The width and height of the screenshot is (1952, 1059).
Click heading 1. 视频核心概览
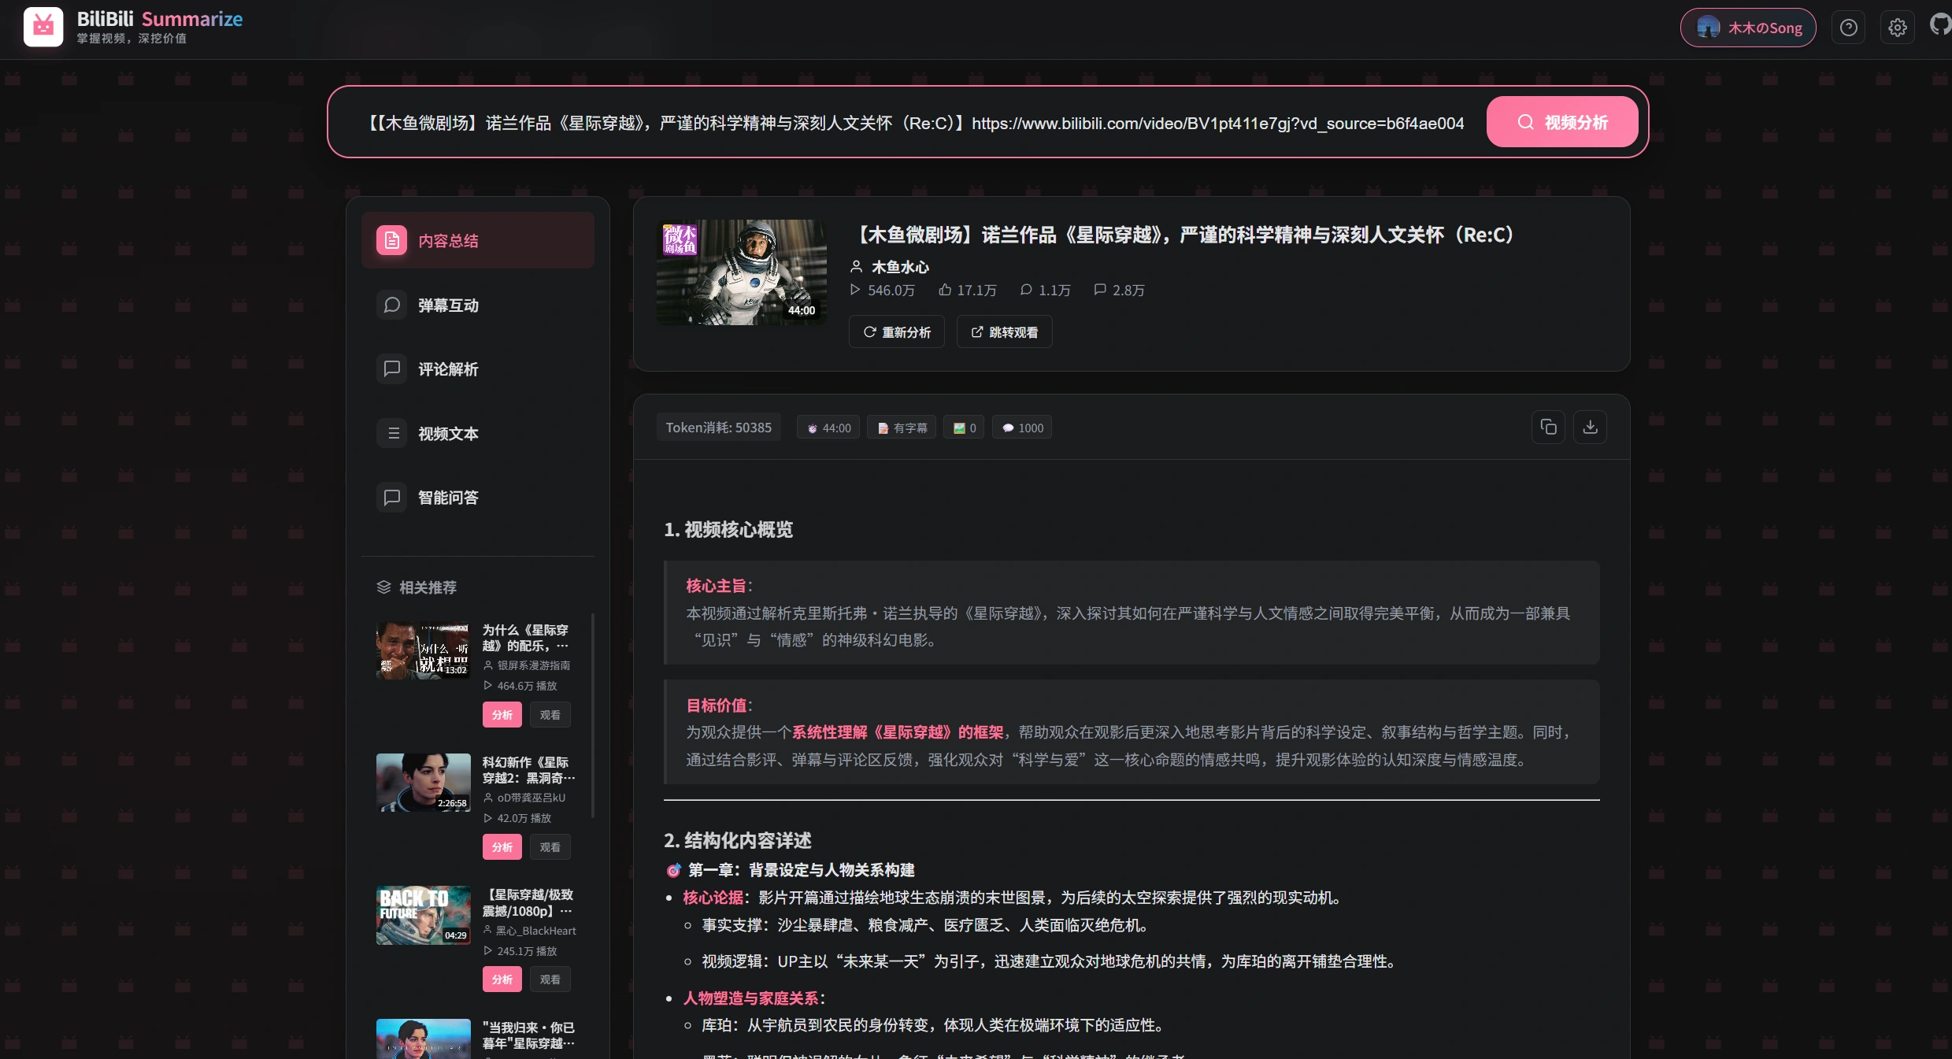click(x=728, y=529)
